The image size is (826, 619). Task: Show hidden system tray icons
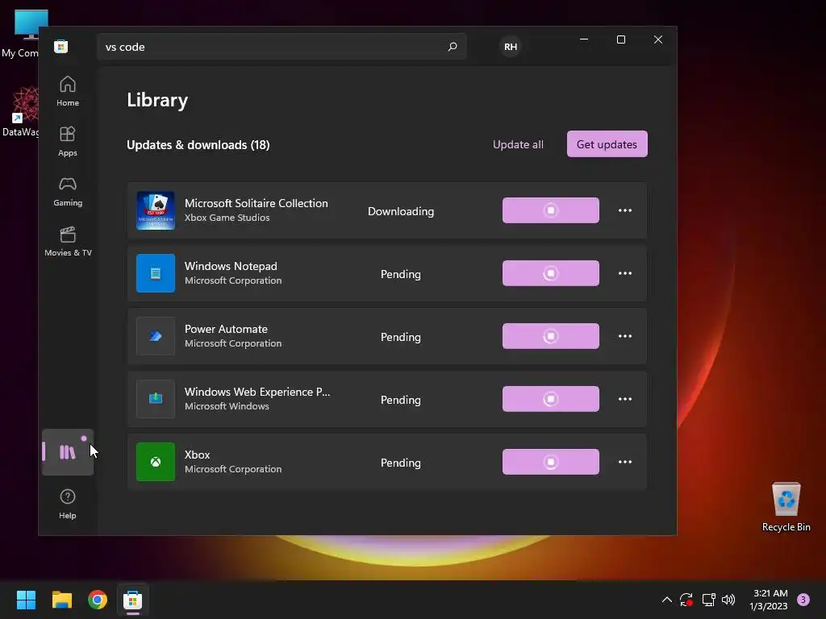(x=666, y=600)
